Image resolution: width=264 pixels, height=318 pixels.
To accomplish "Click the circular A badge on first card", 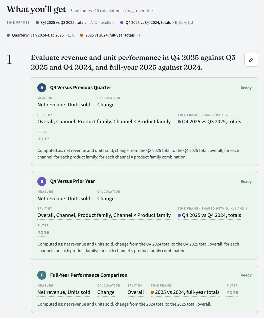I will tap(42, 88).
